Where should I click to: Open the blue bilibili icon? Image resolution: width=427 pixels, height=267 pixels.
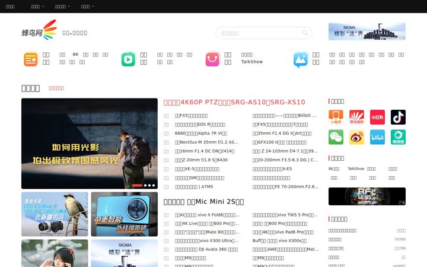(377, 137)
